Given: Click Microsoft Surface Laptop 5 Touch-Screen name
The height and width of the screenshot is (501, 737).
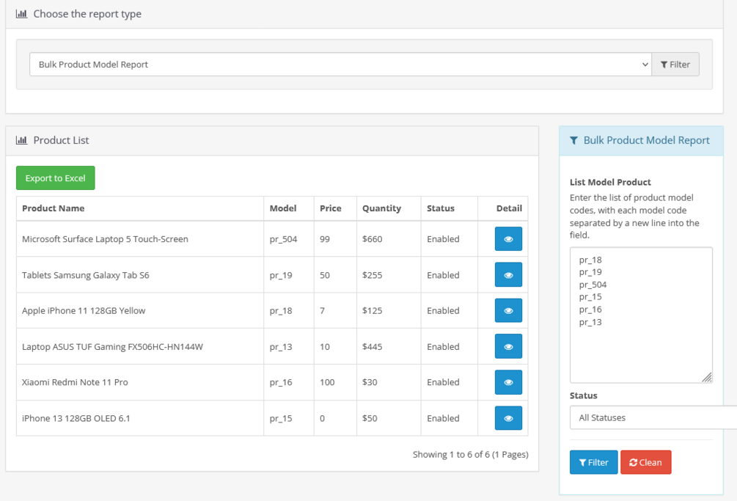Looking at the screenshot, I should coord(105,238).
